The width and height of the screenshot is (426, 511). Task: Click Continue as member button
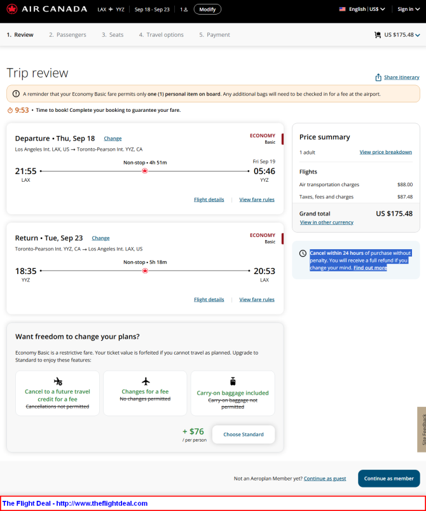tap(389, 479)
